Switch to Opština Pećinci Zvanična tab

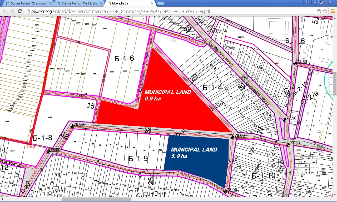point(26,4)
